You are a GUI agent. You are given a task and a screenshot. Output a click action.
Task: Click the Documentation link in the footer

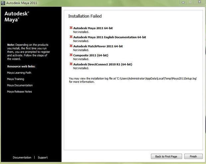click(x=22, y=157)
